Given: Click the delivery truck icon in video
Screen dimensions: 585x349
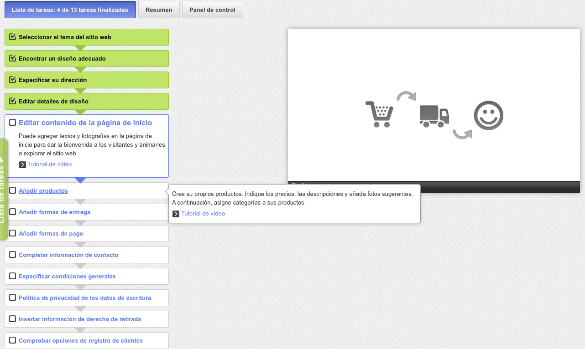Looking at the screenshot, I should 434,116.
